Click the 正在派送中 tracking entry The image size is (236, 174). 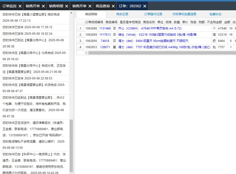coord(35,135)
